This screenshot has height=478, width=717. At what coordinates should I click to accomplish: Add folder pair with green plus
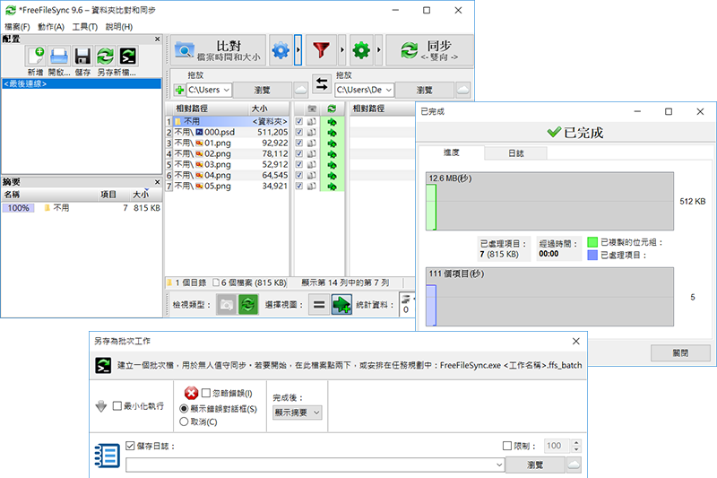[x=180, y=90]
